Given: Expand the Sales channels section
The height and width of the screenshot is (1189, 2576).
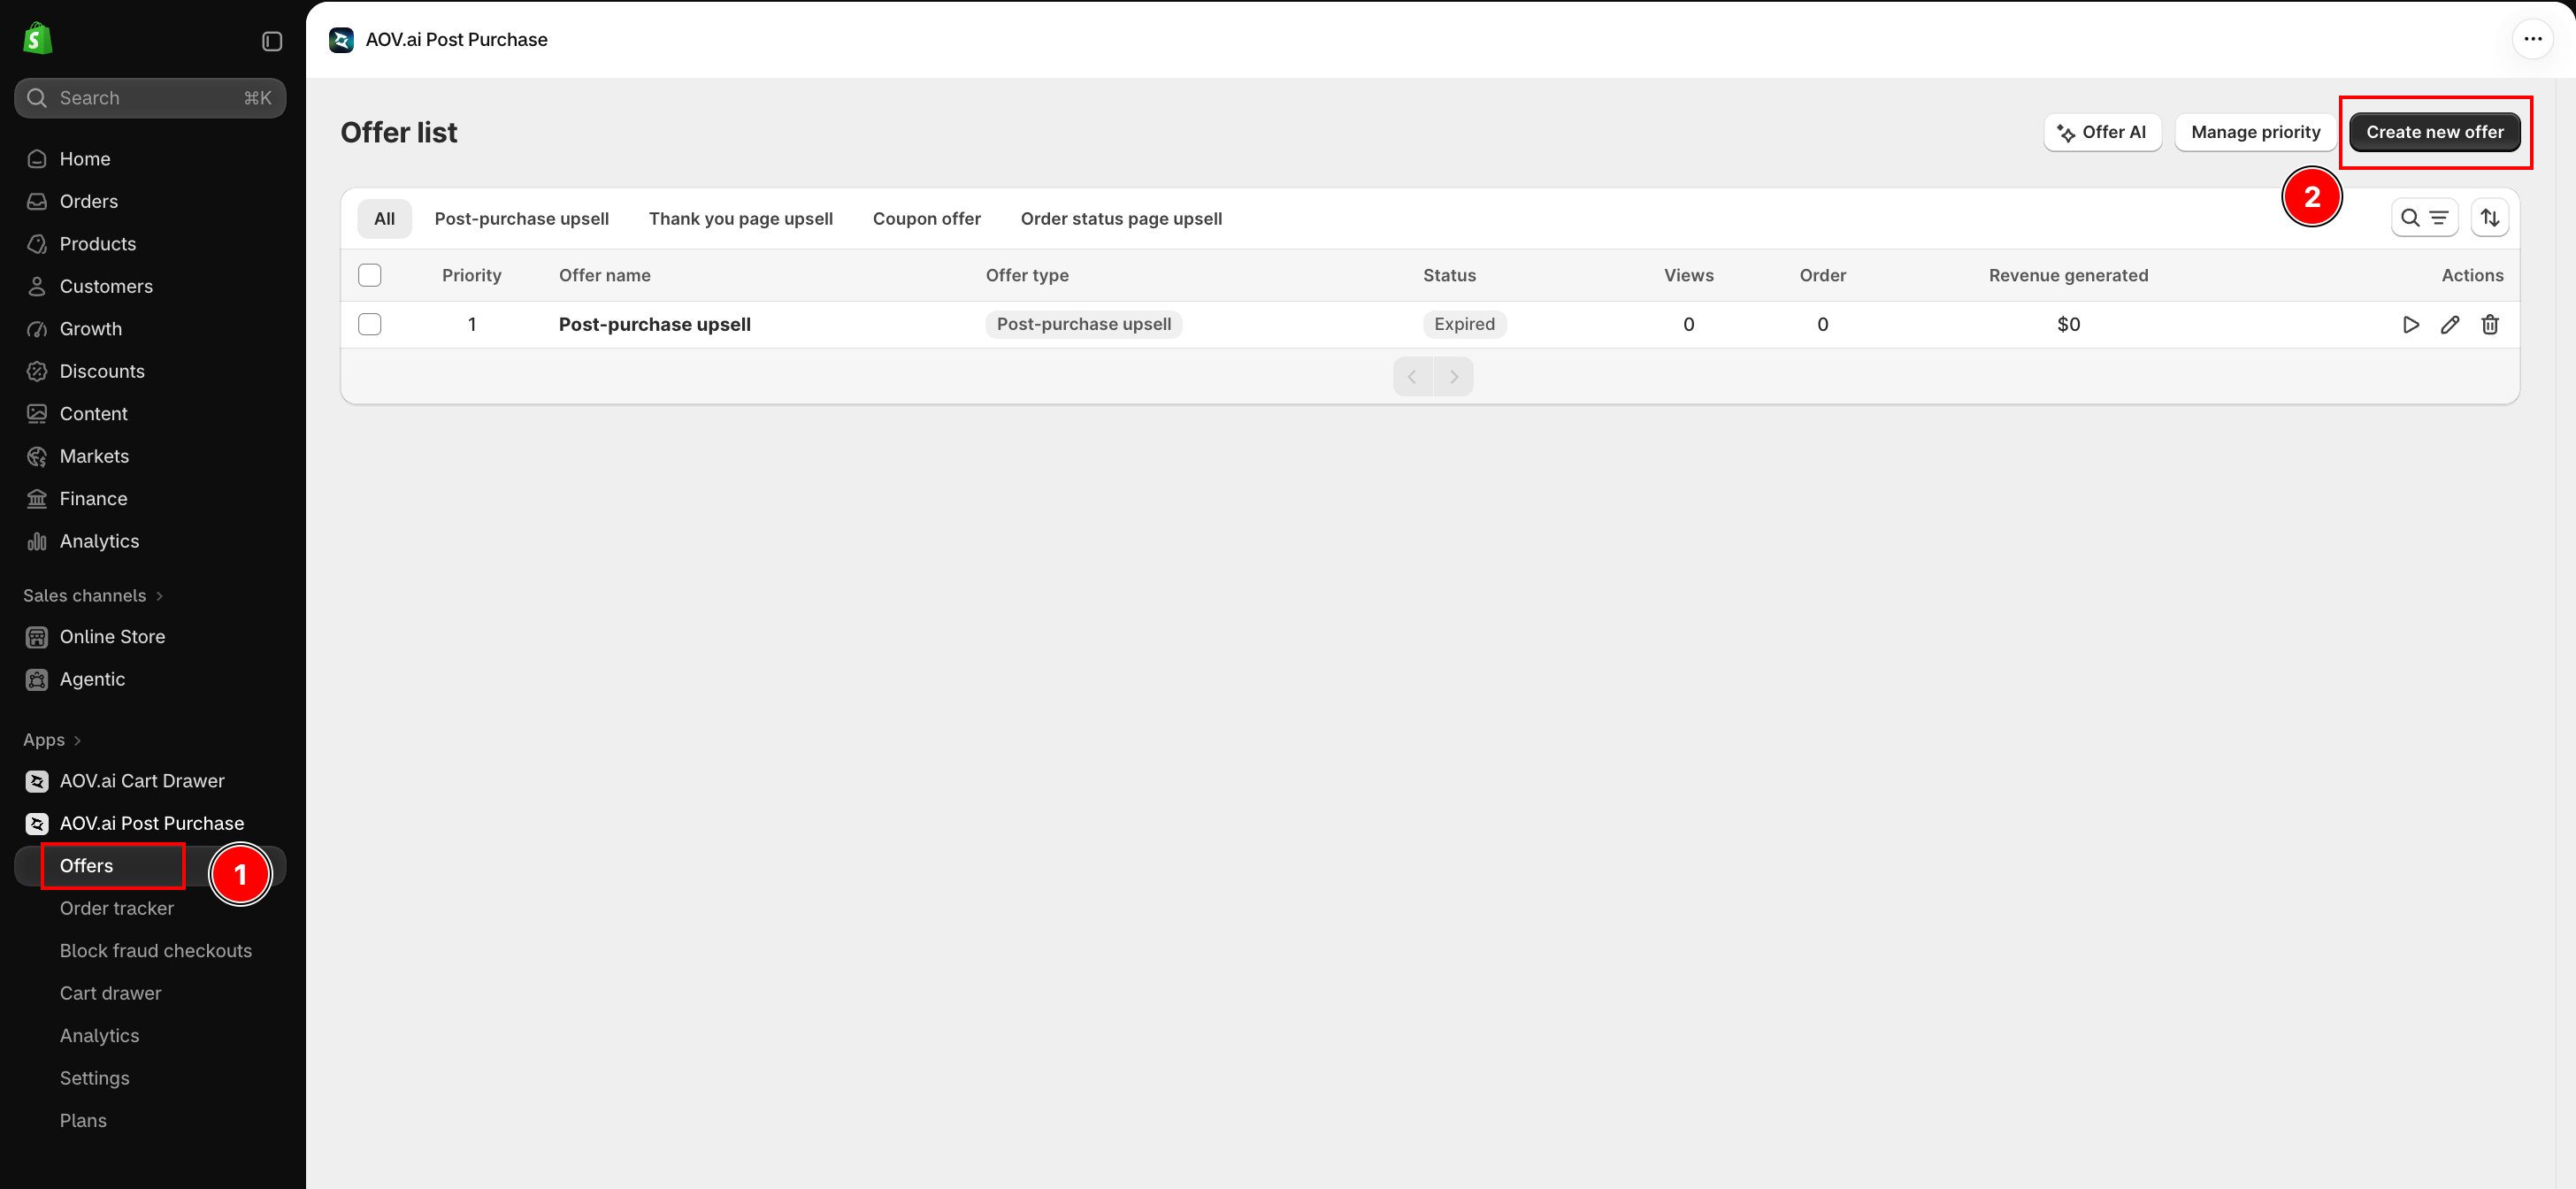Looking at the screenshot, I should pyautogui.click(x=93, y=596).
